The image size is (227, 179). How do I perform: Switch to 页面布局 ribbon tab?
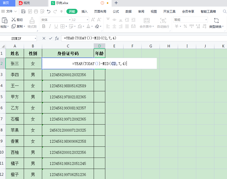click(100, 11)
